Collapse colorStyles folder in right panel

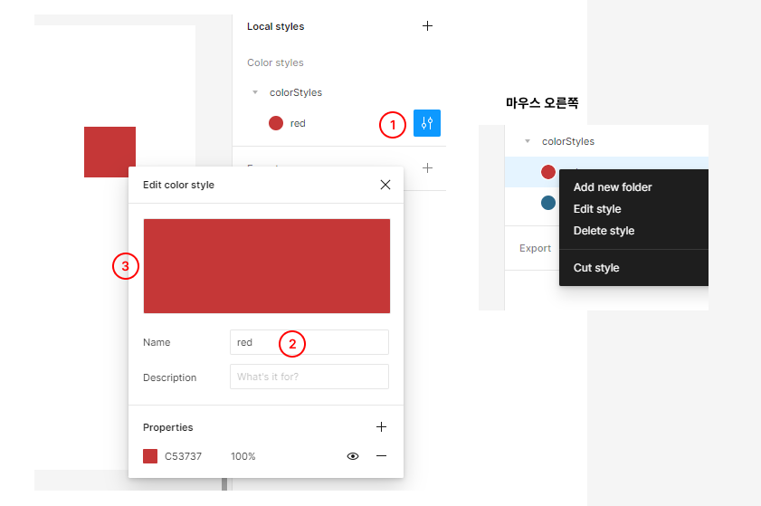point(527,141)
